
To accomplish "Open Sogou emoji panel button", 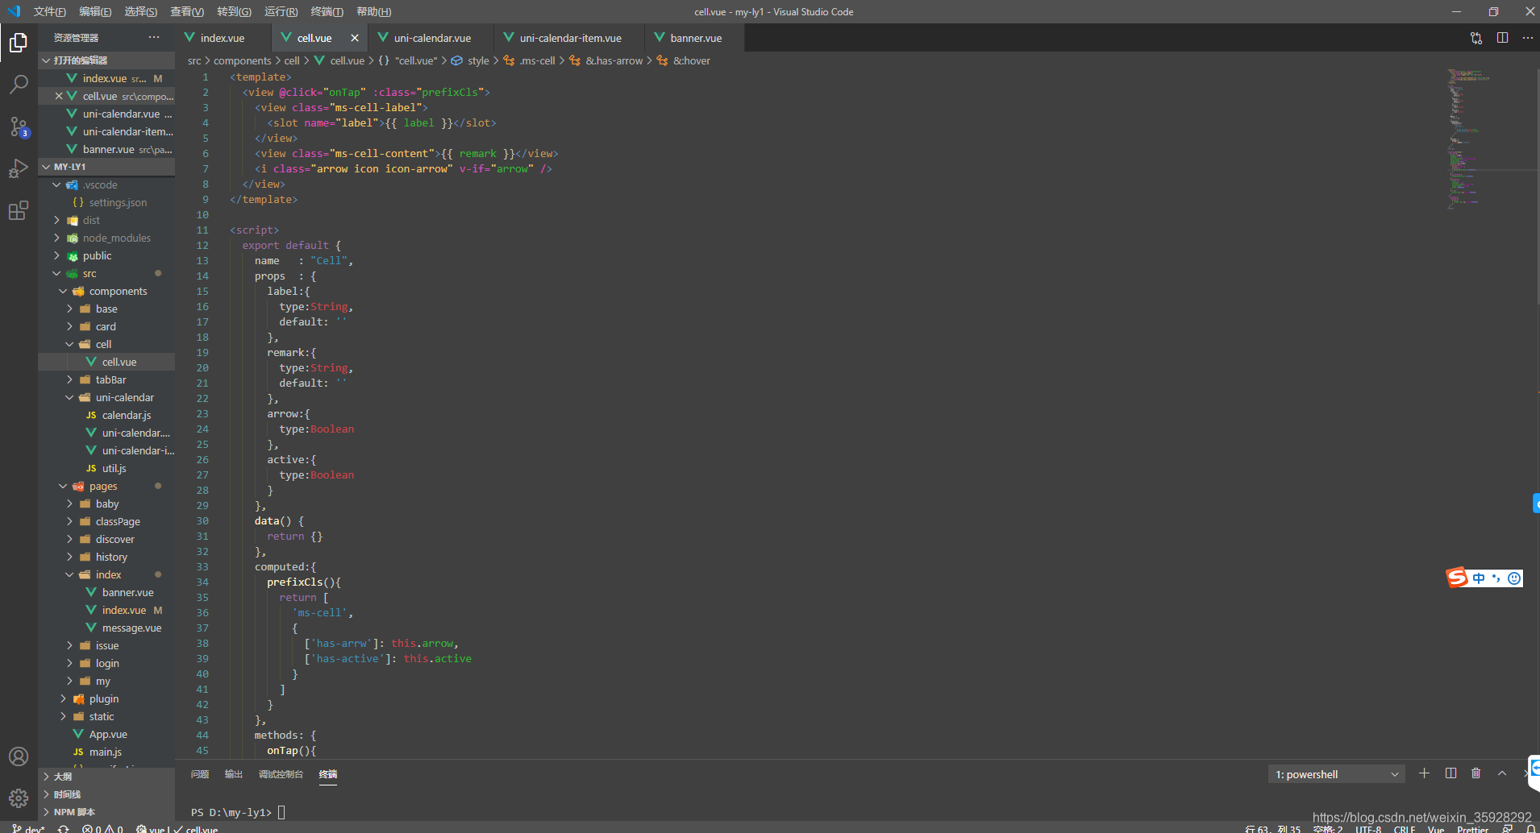I will [x=1514, y=578].
